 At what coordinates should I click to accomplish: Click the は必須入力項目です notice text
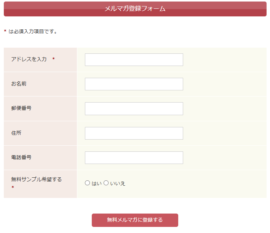click(x=33, y=32)
